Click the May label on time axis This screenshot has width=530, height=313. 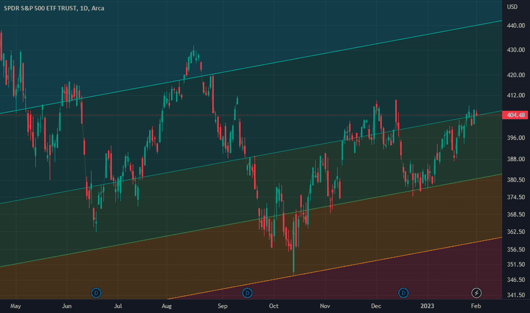click(15, 306)
